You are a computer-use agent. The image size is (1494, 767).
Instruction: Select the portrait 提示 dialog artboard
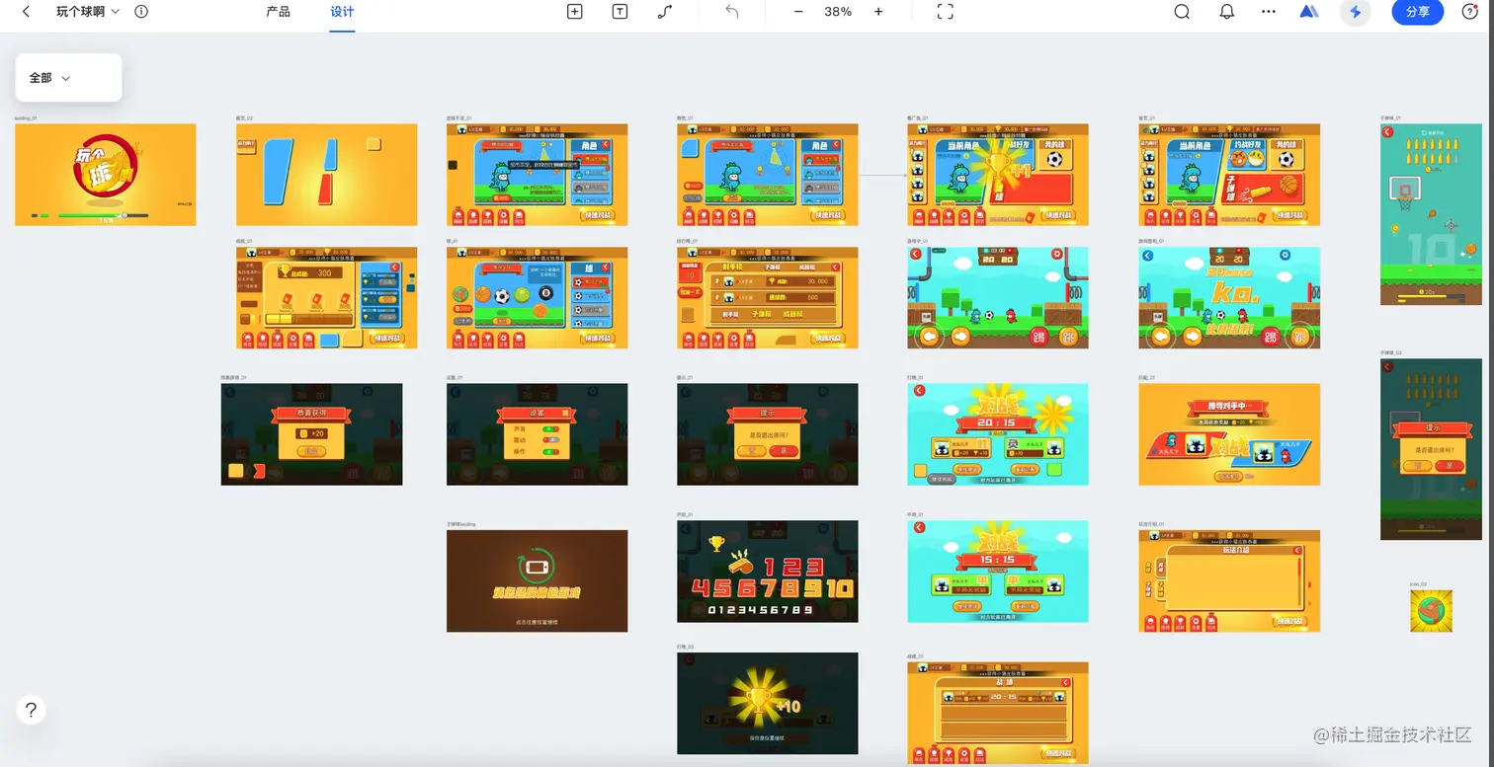click(x=1431, y=449)
